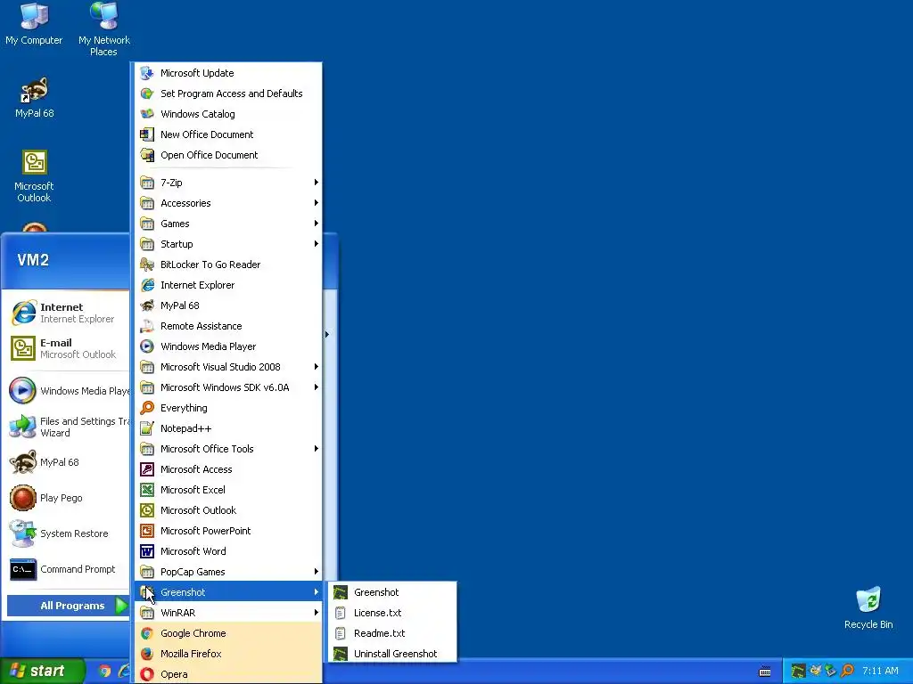The image size is (913, 684).
Task: Launch BitLocker To Go Reader
Action: point(228,264)
